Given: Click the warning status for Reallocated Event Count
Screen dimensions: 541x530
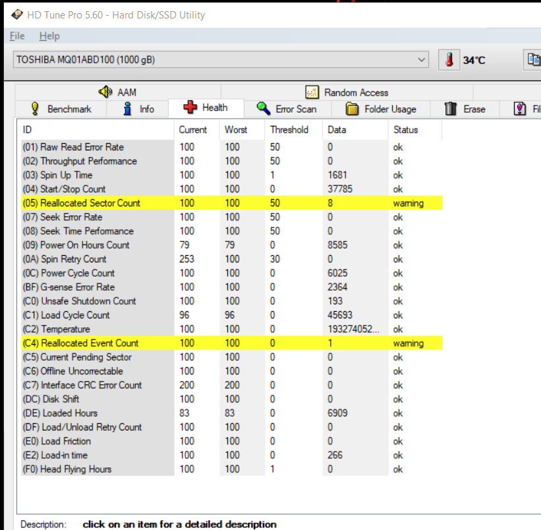Looking at the screenshot, I should coord(408,343).
